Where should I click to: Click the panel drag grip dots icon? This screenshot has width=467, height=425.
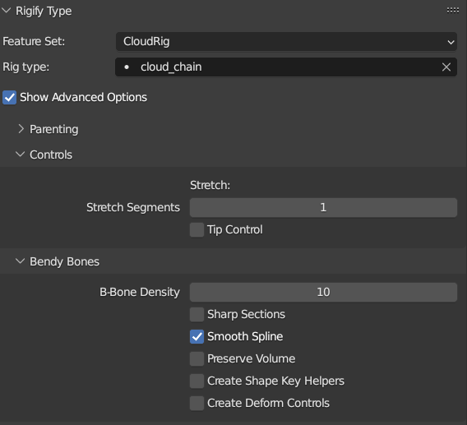[x=453, y=11]
